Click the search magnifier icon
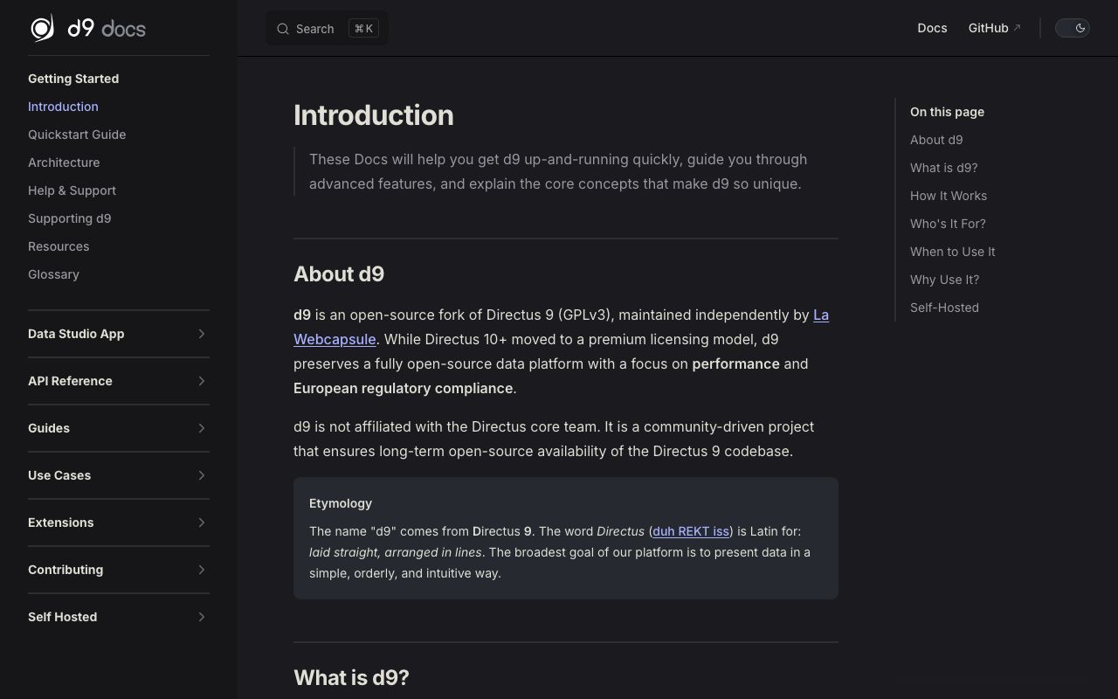 (x=283, y=29)
